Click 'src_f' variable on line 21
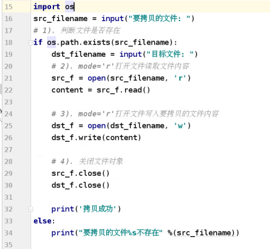 63,79
